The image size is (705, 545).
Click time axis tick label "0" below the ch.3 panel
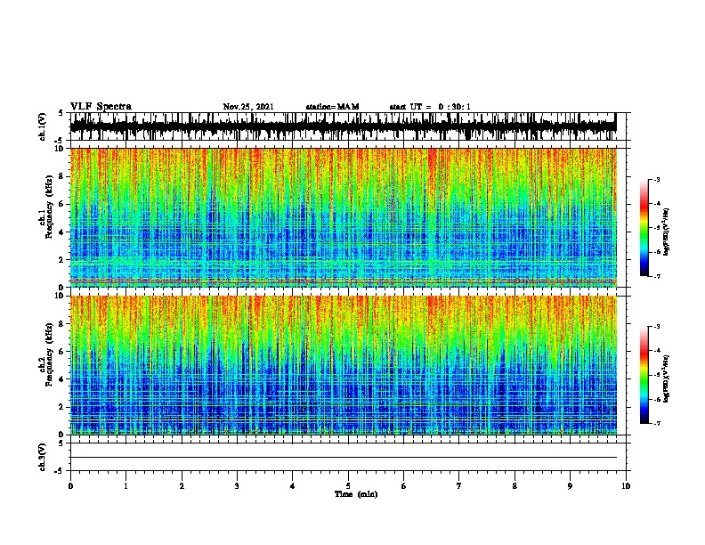70,486
